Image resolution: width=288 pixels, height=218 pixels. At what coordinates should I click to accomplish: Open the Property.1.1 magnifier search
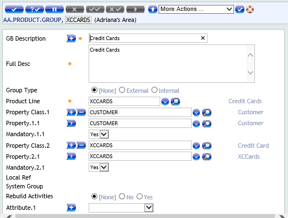207,124
